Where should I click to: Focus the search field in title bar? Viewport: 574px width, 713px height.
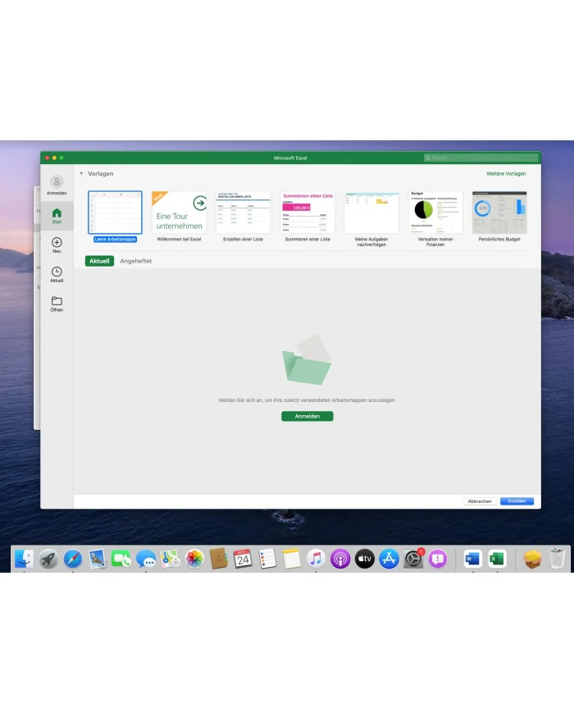(481, 158)
